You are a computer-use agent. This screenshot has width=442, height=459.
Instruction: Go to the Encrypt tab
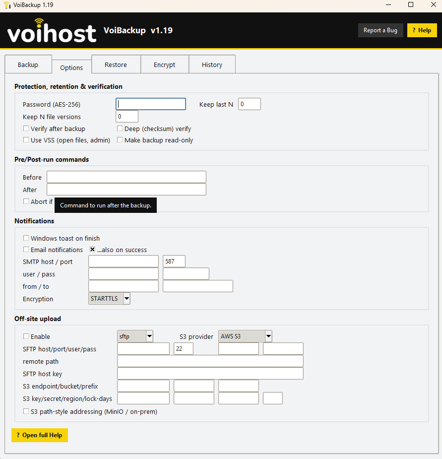tap(165, 65)
